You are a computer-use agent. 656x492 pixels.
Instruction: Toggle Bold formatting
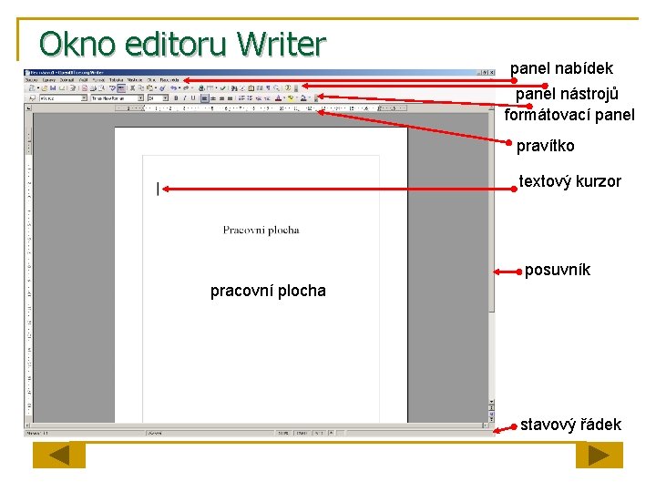tap(177, 98)
